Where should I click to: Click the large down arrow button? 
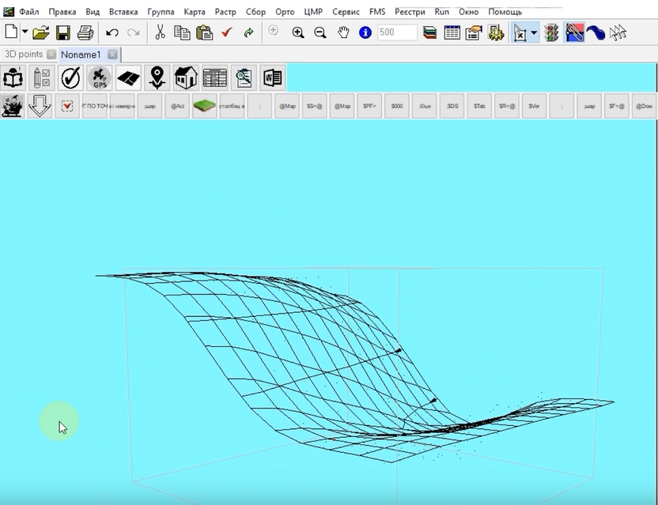coord(40,106)
